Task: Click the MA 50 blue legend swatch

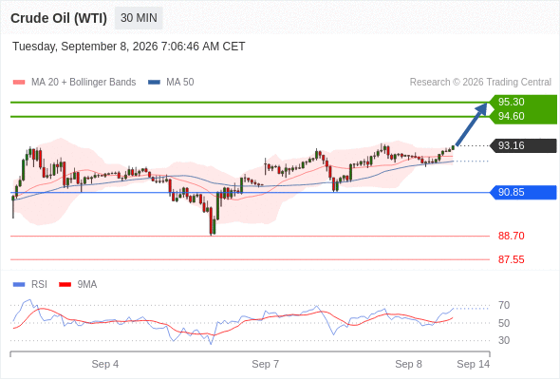Action: click(154, 83)
